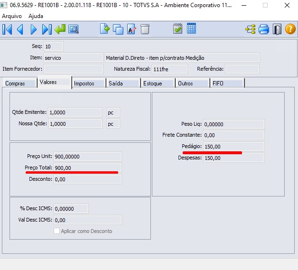
Task: Open the yellow hierarchy tree icon
Action: (251, 29)
